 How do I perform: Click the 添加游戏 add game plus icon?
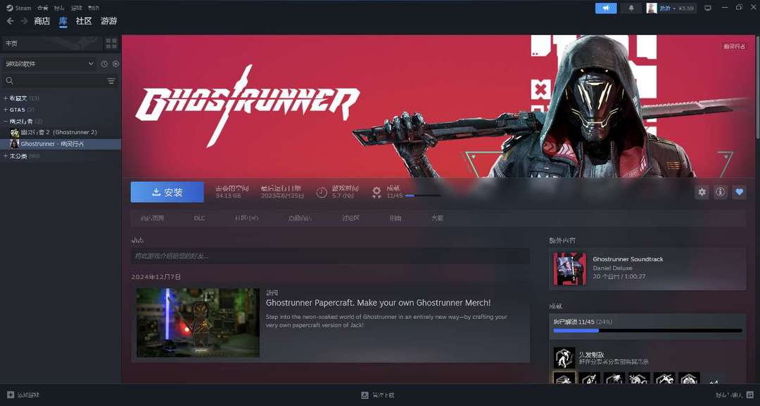click(x=11, y=395)
